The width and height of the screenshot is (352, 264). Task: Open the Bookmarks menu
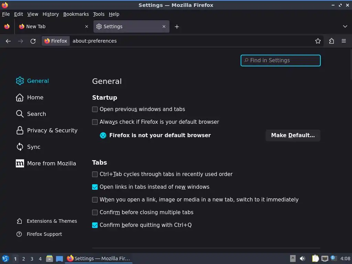pyautogui.click(x=76, y=14)
